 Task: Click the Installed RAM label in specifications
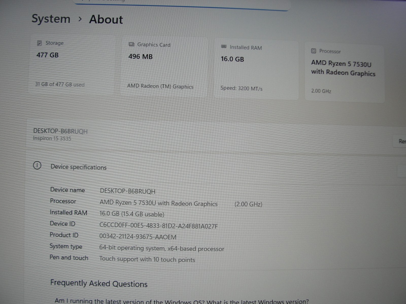coord(69,213)
